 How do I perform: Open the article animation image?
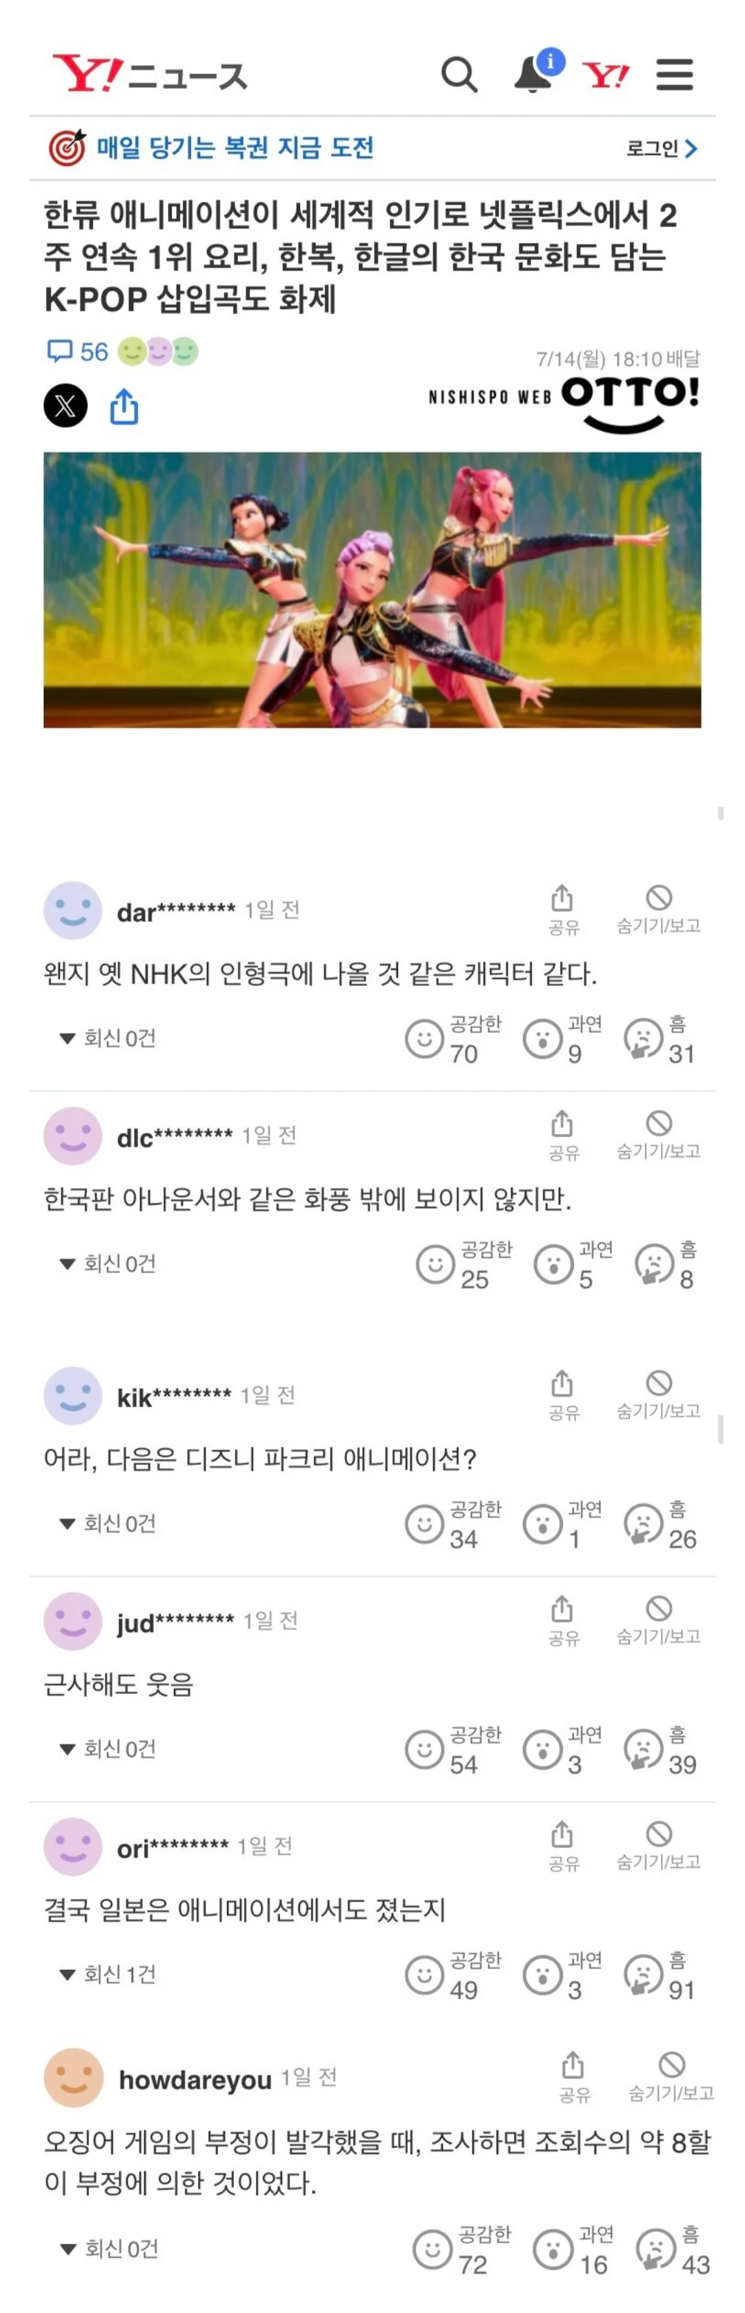[372, 590]
